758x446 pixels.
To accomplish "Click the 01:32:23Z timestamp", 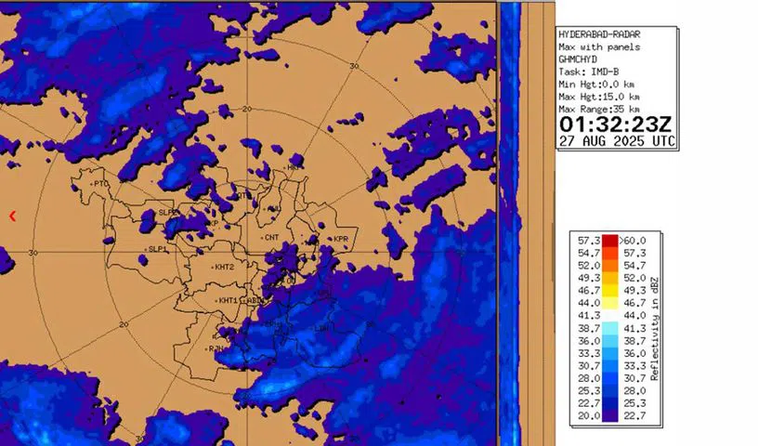I will click(x=615, y=124).
